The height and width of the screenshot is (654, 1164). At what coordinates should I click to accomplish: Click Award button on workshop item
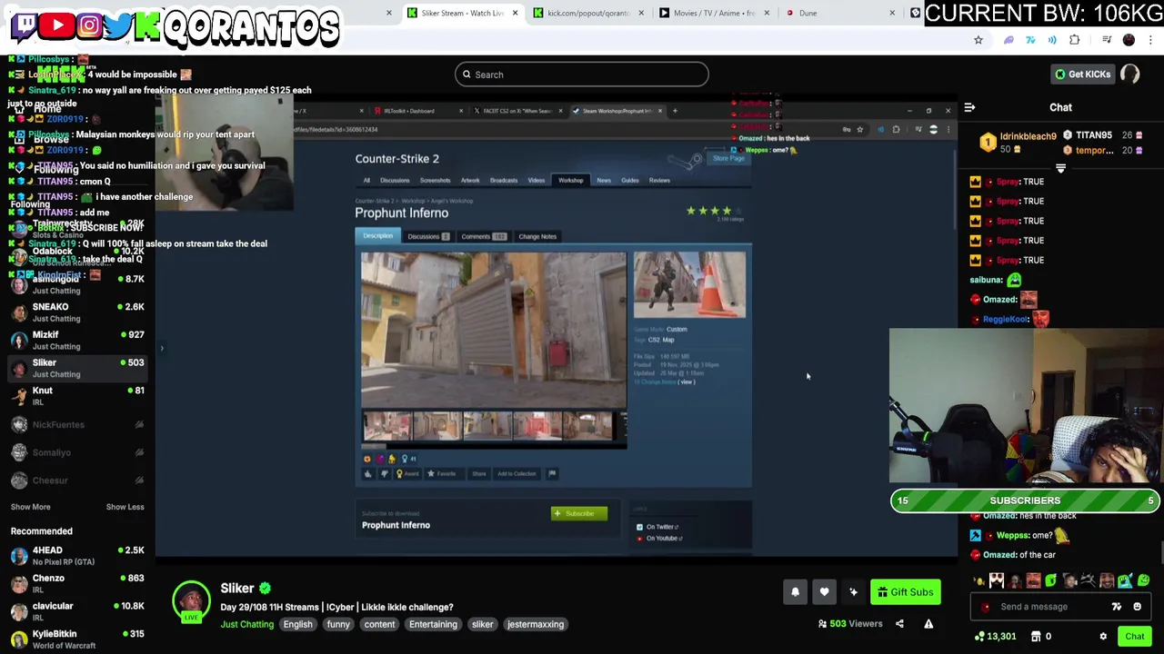[x=408, y=473]
